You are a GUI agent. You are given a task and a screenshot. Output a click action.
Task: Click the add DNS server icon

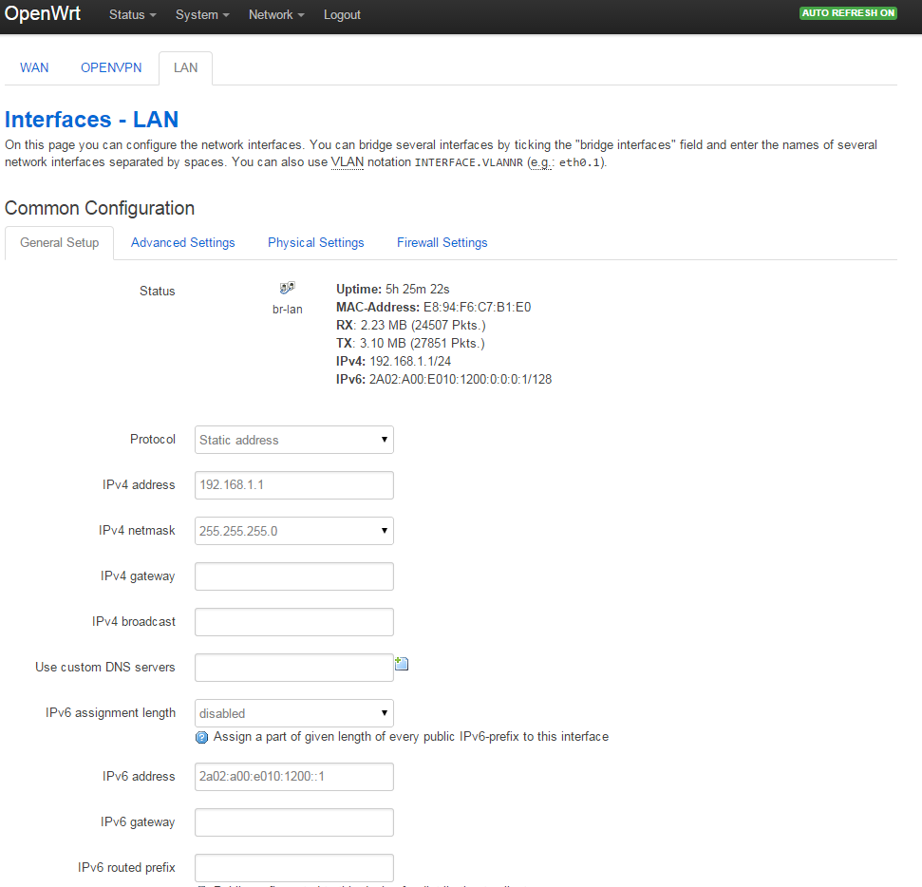[402, 665]
